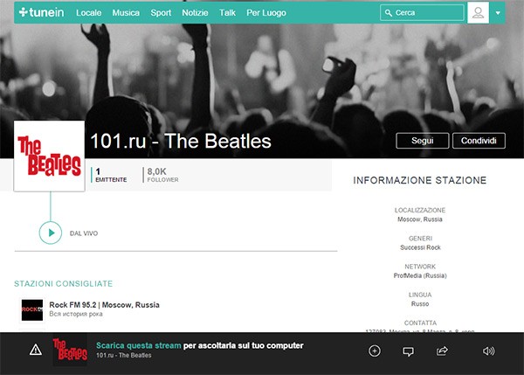Click the warning triangle icon in player bar
The width and height of the screenshot is (524, 375).
click(x=36, y=351)
